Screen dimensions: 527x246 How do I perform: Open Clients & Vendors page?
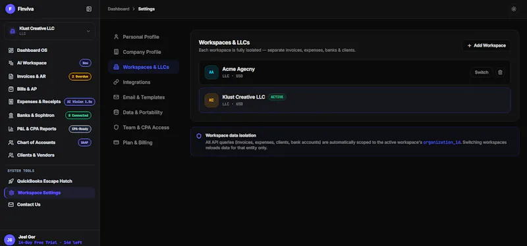50,155
